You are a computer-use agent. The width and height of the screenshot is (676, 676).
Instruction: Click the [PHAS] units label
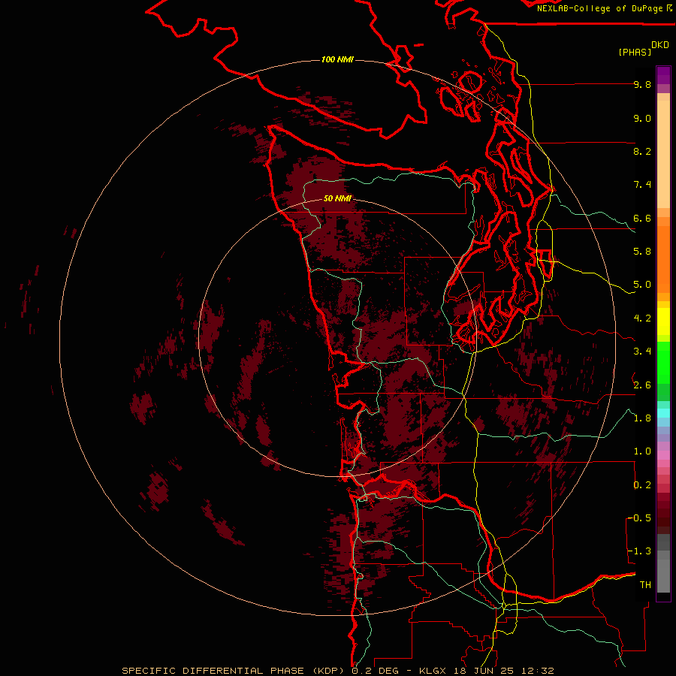coord(635,52)
